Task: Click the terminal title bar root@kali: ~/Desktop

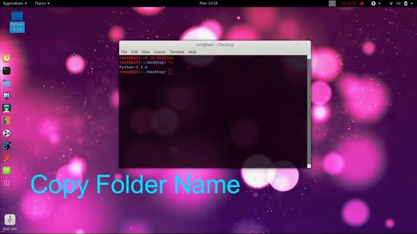Action: (x=215, y=45)
